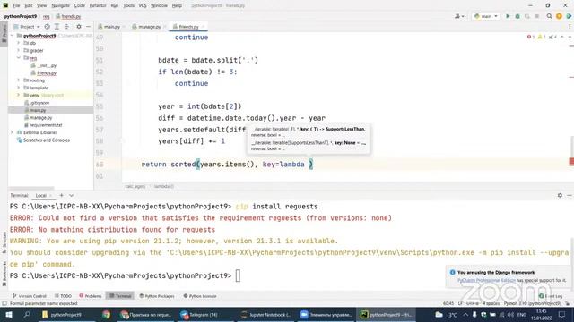The image size is (574, 322).
Task: Expand the routing folder
Action: pos(18,80)
